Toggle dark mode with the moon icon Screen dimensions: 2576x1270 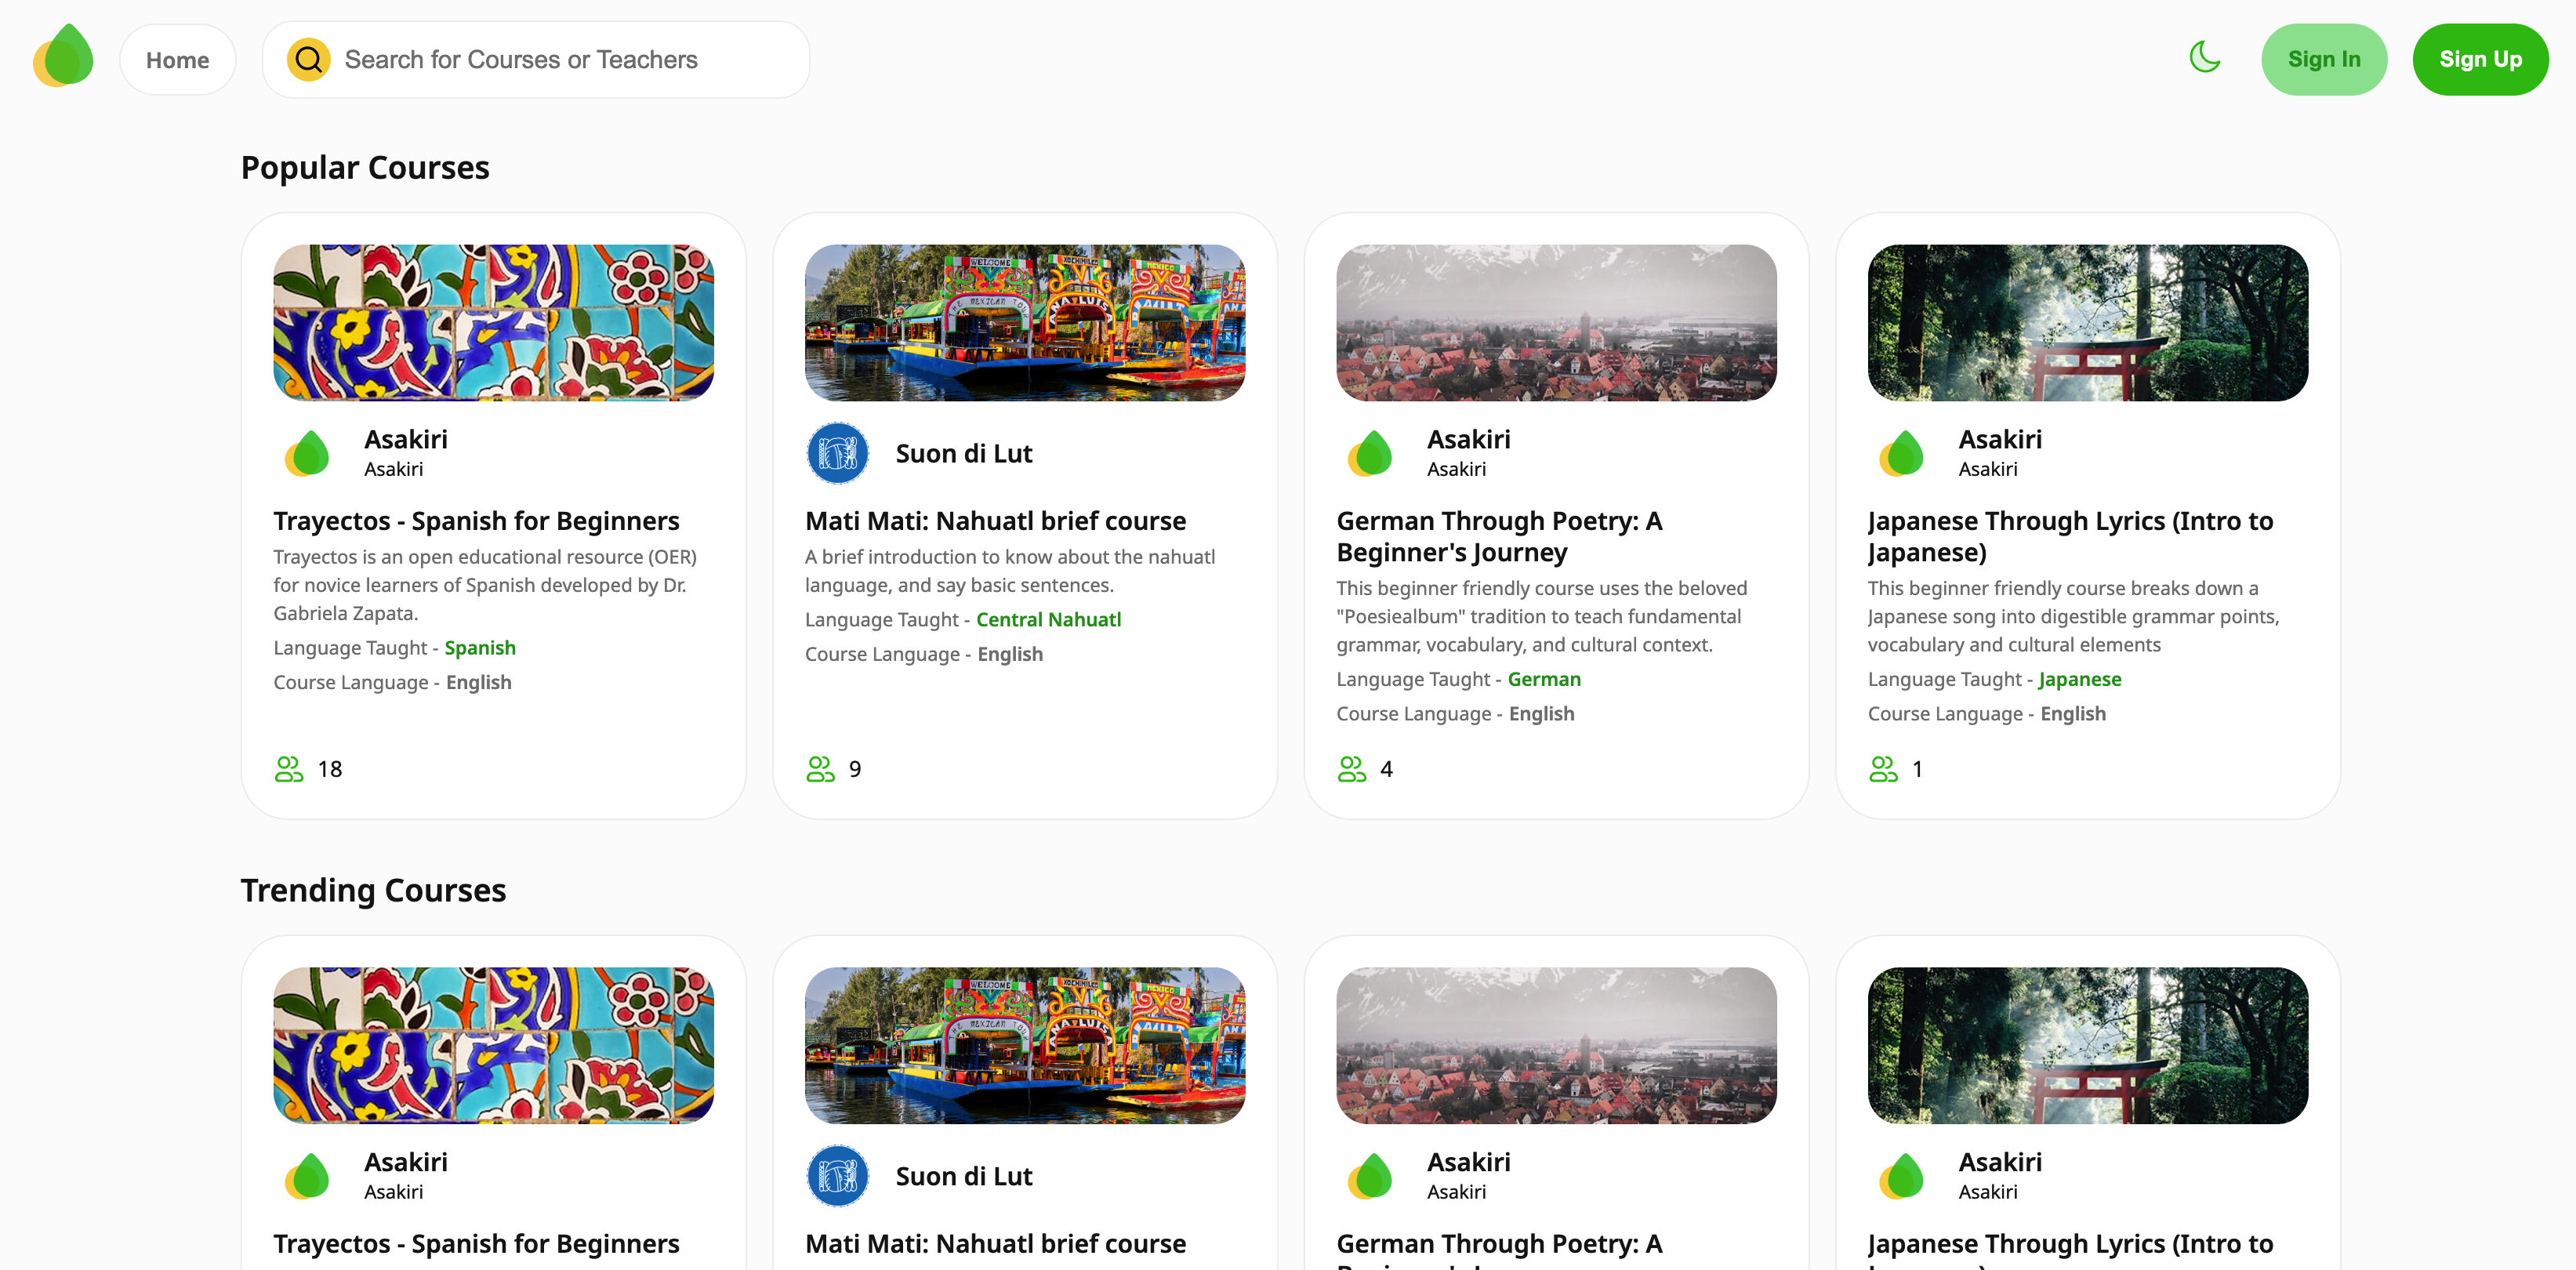click(x=2204, y=57)
